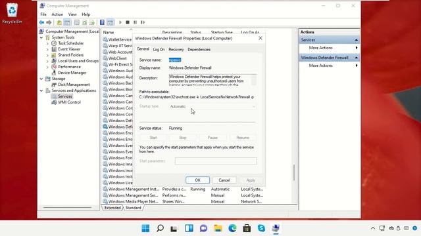Select Shared Folders in the console tree
This screenshot has width=421, height=236.
[x=70, y=55]
